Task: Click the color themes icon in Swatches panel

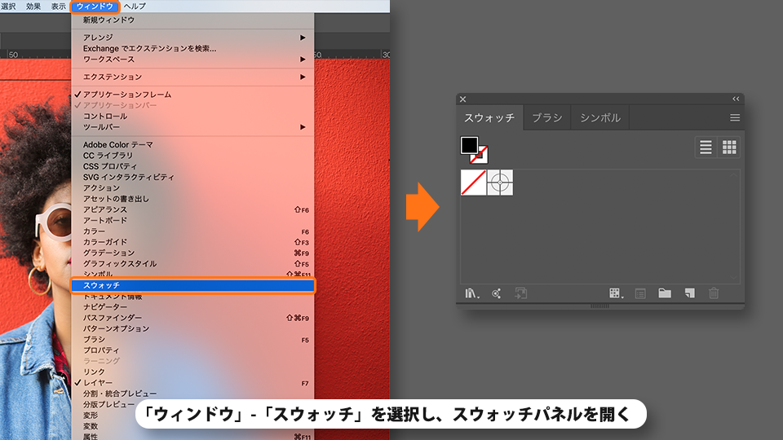Action: click(496, 293)
